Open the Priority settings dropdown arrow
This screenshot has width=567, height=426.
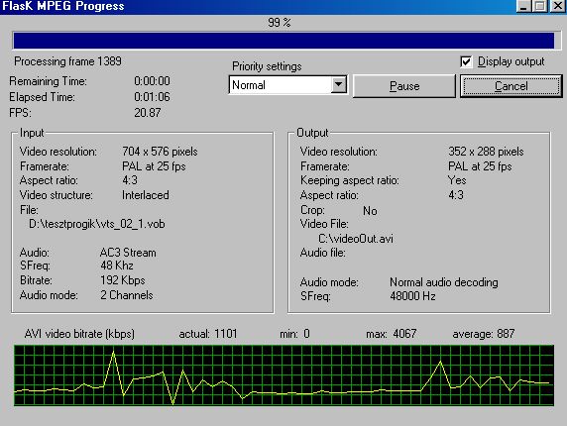coord(338,84)
